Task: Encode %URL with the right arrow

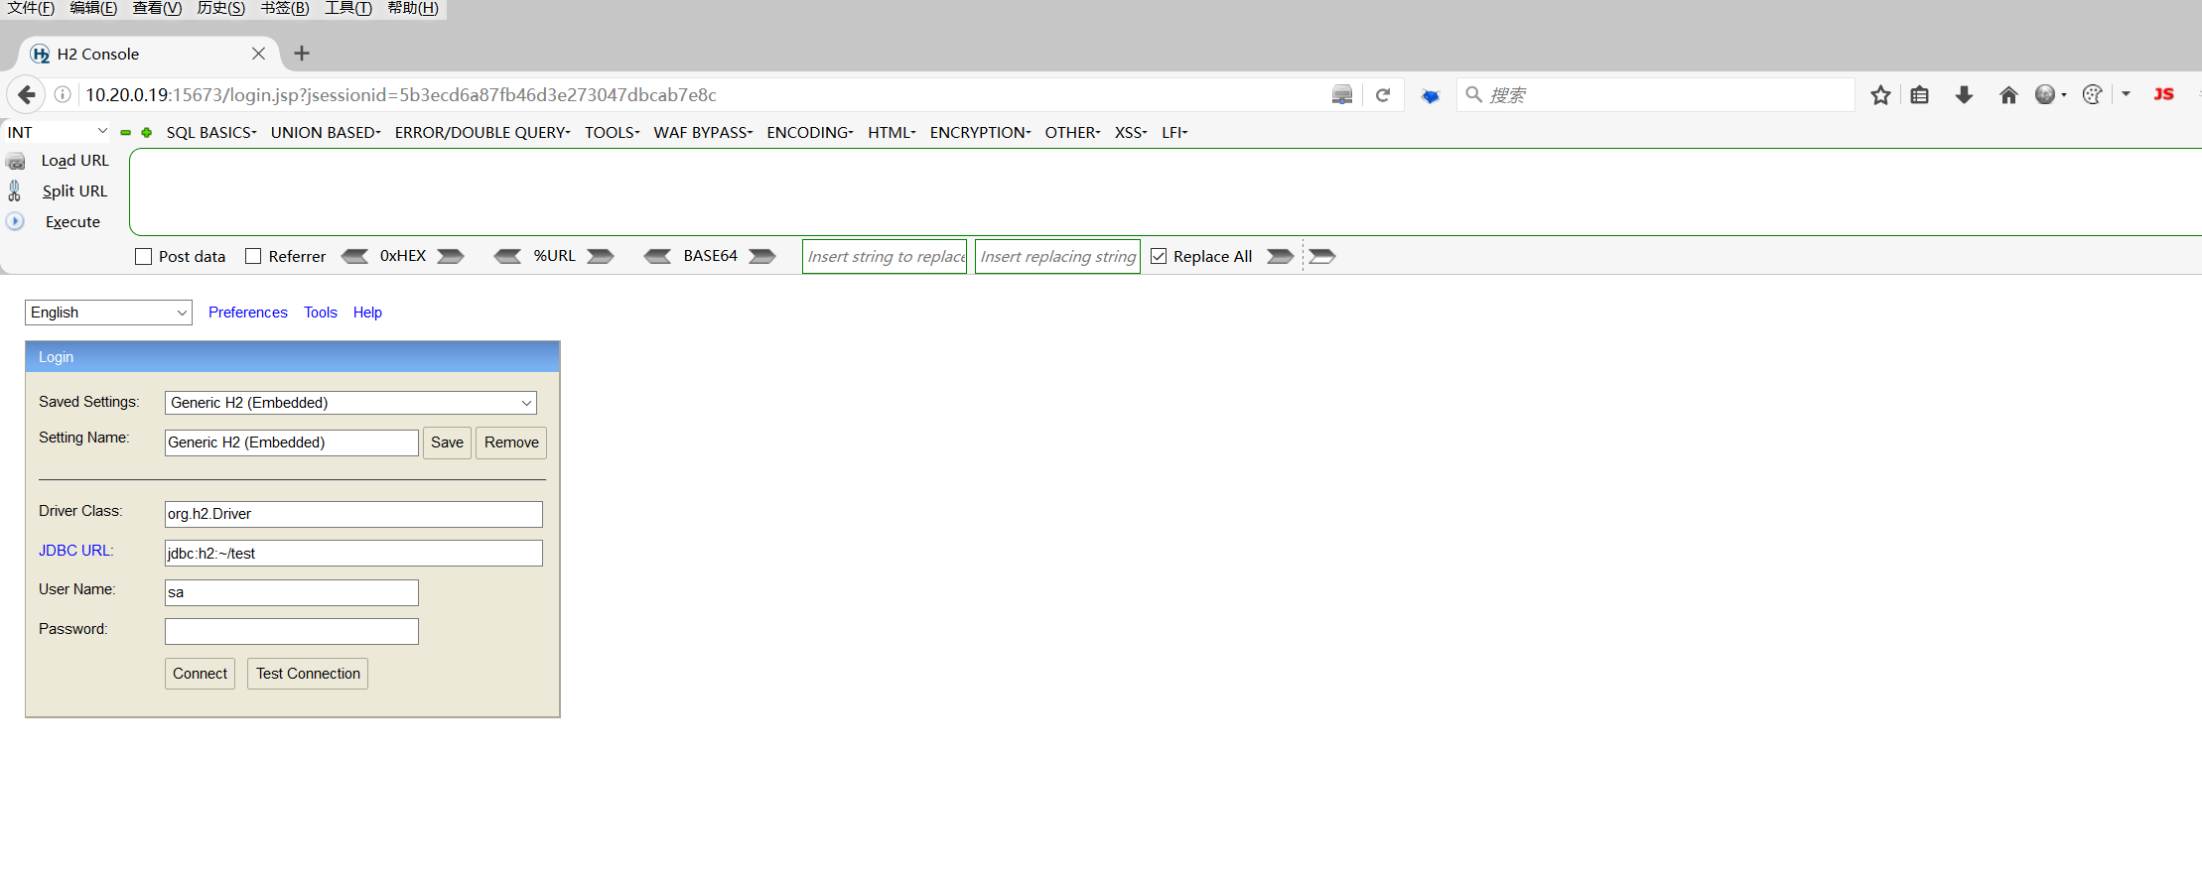Action: (601, 256)
